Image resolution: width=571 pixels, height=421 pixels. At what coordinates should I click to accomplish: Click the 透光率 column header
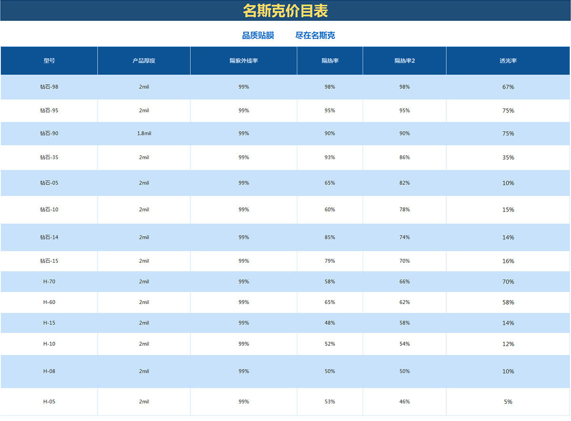508,61
